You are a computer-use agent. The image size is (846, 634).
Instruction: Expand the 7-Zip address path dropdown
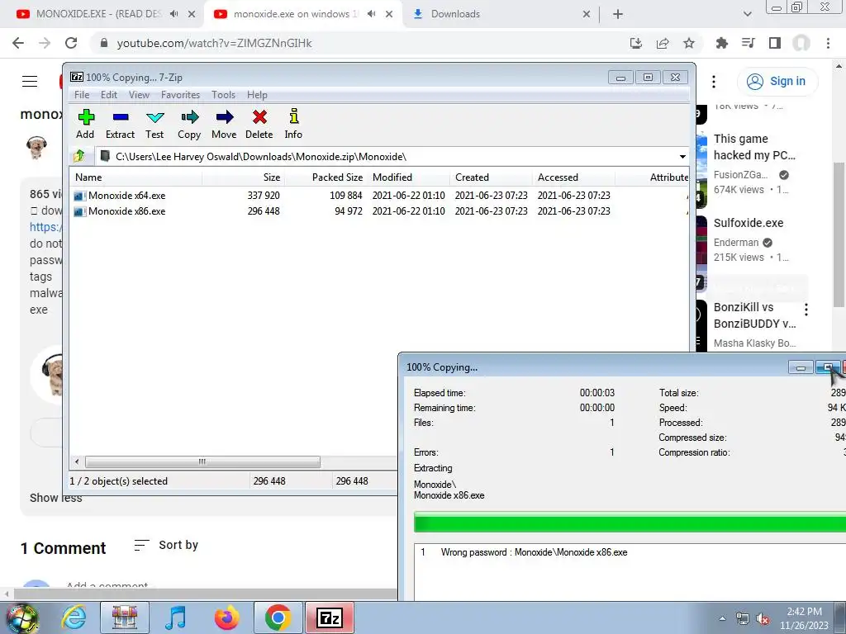point(682,157)
